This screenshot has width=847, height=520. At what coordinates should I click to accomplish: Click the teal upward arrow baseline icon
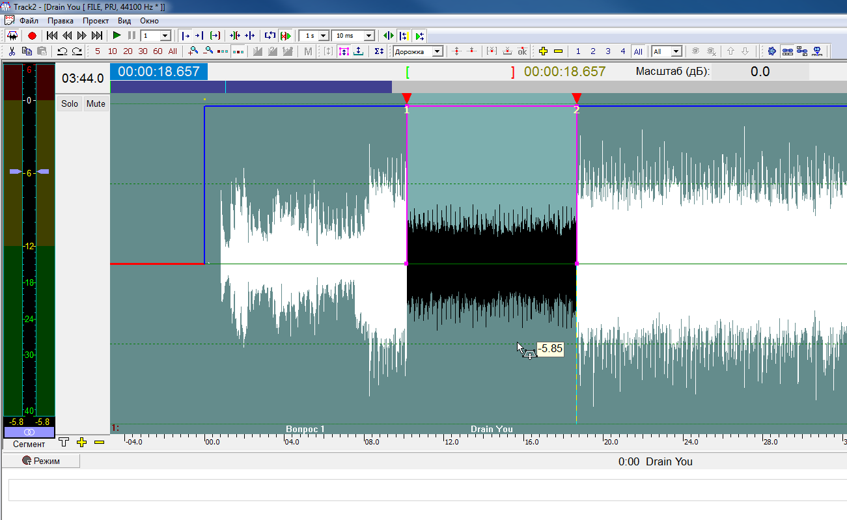coord(358,51)
